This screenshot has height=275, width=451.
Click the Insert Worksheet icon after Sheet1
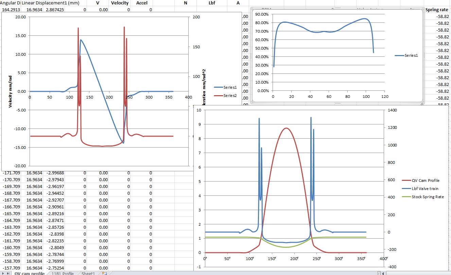click(104, 273)
